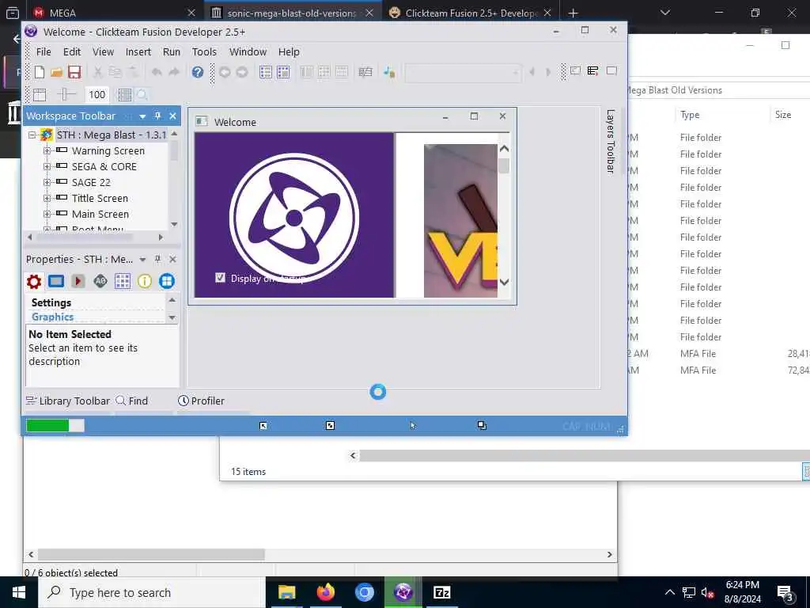Save the project with the floppy disk icon
This screenshot has height=608, width=810.
(74, 72)
